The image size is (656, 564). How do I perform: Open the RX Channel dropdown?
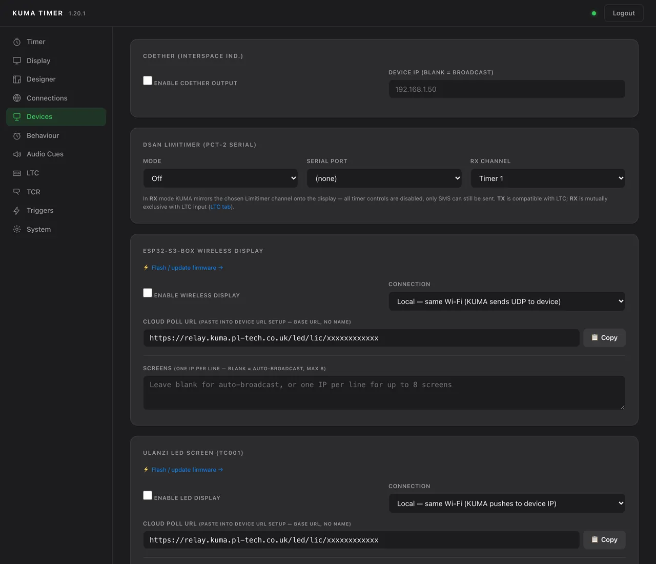[548, 178]
